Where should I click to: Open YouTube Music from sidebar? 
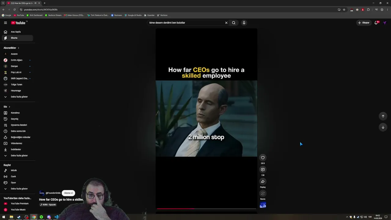point(18,210)
